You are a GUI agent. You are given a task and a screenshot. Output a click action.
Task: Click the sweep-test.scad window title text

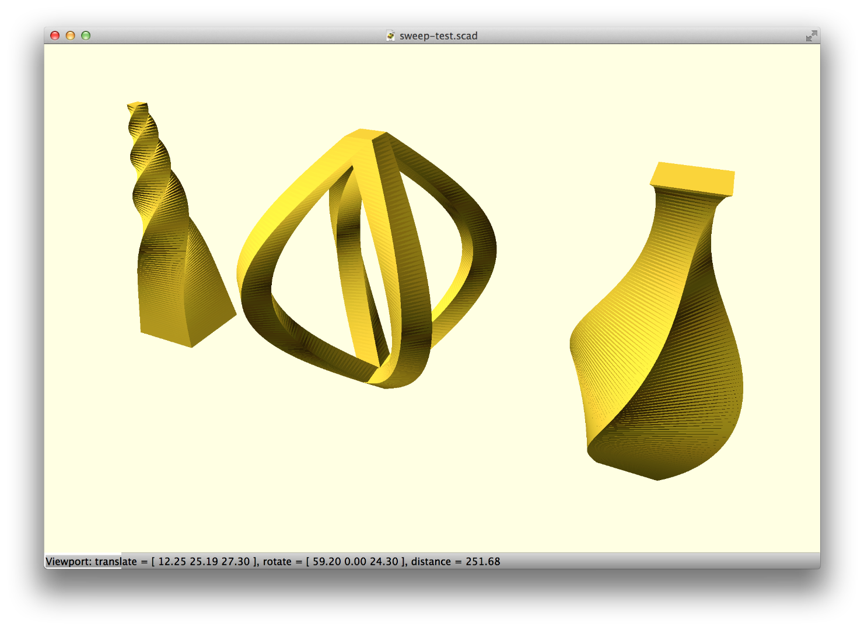point(439,36)
